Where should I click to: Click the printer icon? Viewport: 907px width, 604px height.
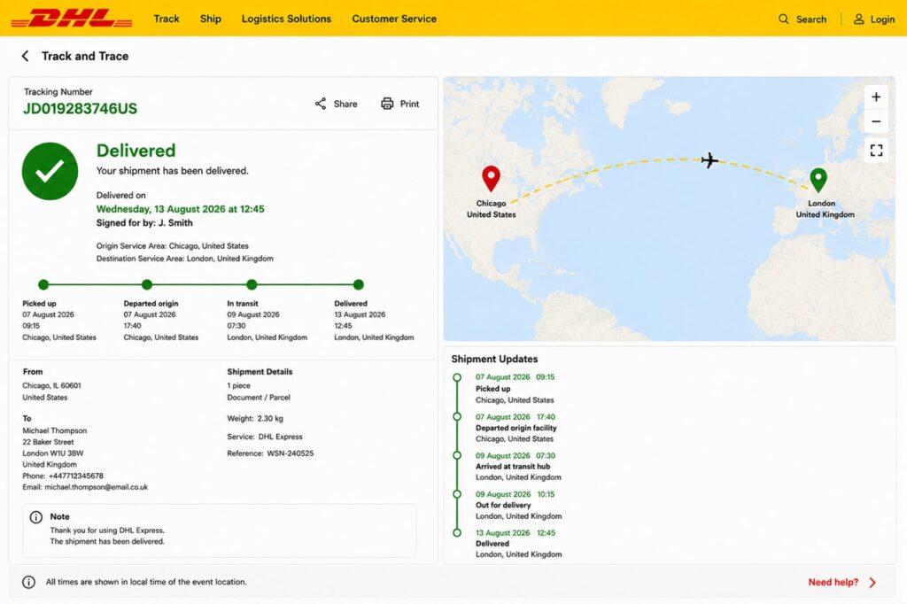387,104
